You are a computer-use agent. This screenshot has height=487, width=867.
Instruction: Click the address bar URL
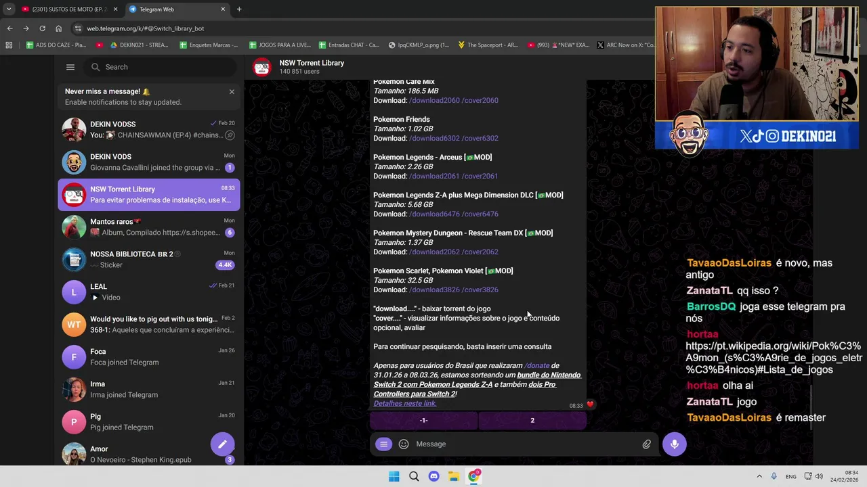pos(145,28)
